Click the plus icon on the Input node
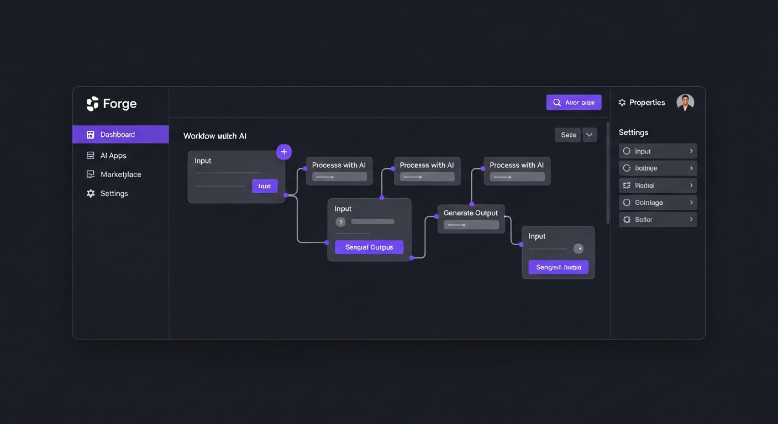 (x=284, y=151)
